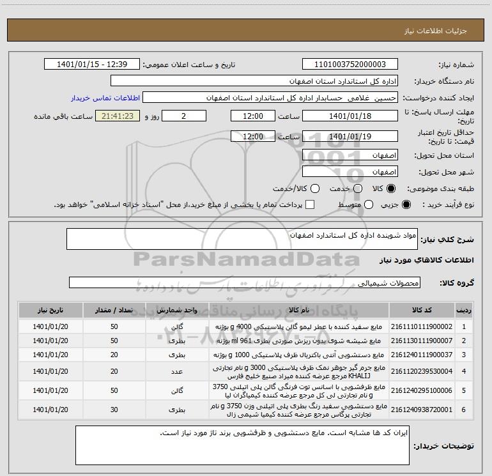
Task: Click product code 2161110111900002
Action: point(422,326)
